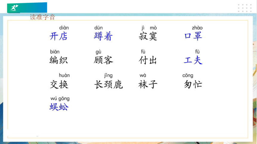Click the pinyin jì above 寂寞
The height and width of the screenshot is (144, 257).
tap(143, 28)
